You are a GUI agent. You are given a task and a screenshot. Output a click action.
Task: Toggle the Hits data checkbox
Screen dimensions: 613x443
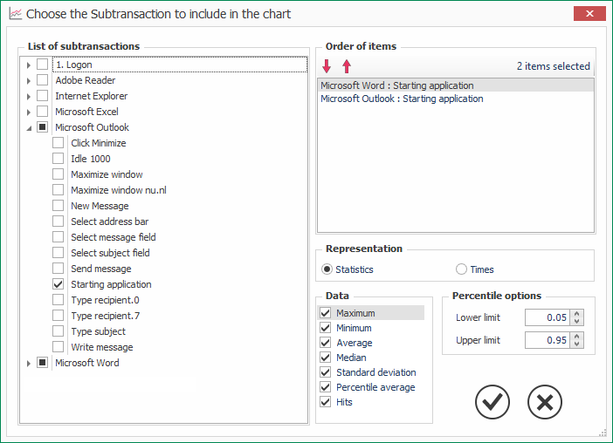pyautogui.click(x=325, y=402)
